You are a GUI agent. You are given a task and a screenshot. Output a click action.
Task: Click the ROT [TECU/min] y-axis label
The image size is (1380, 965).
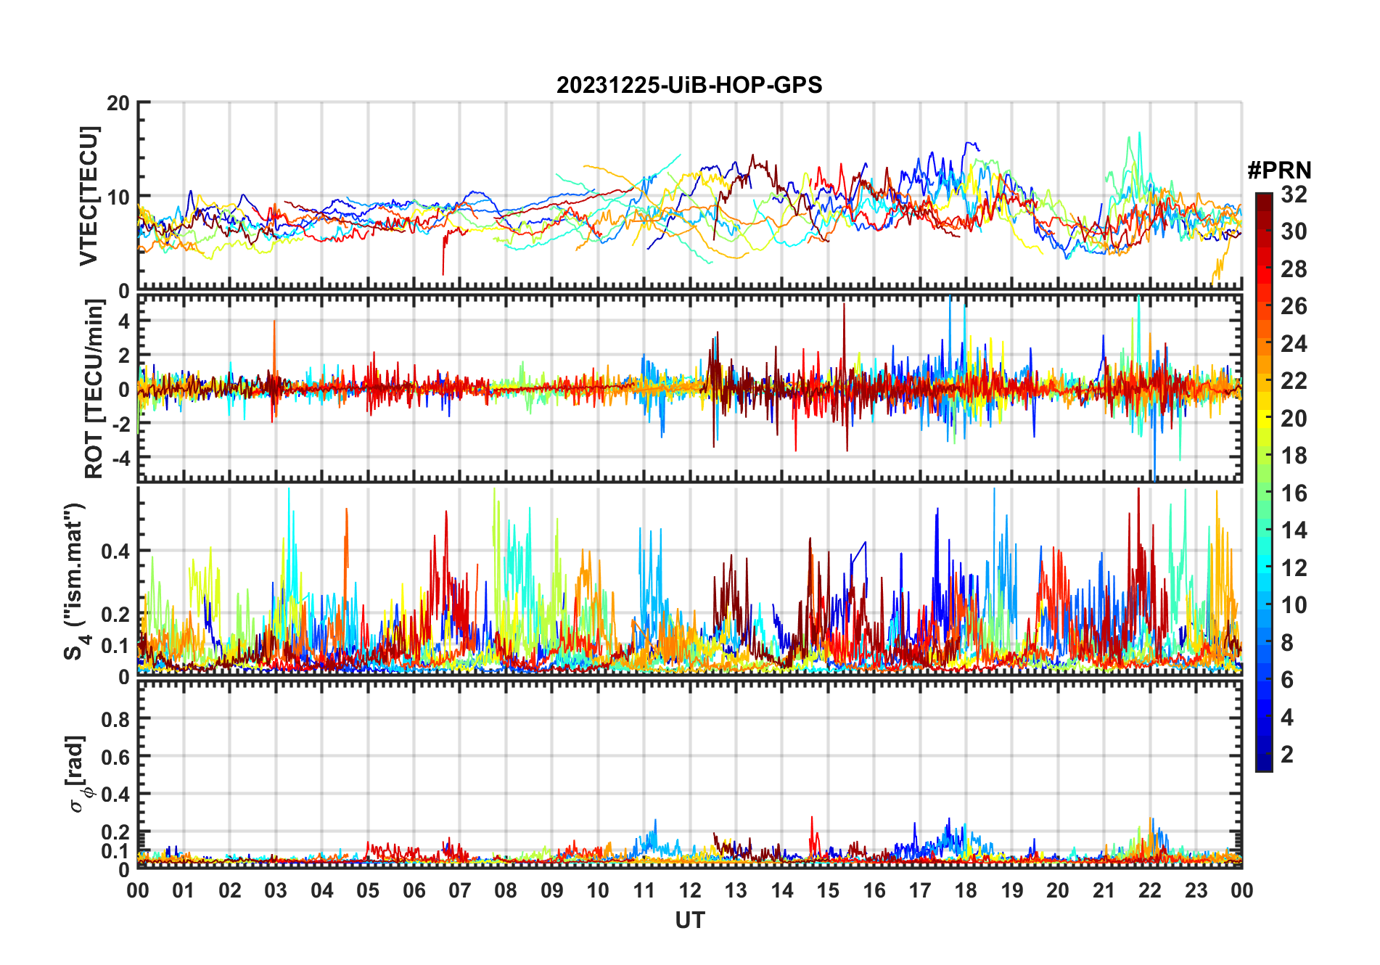click(94, 388)
